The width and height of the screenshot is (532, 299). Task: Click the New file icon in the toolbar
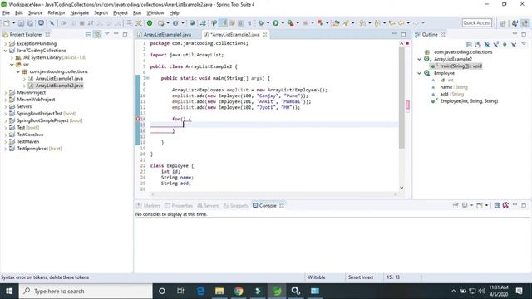coord(7,23)
